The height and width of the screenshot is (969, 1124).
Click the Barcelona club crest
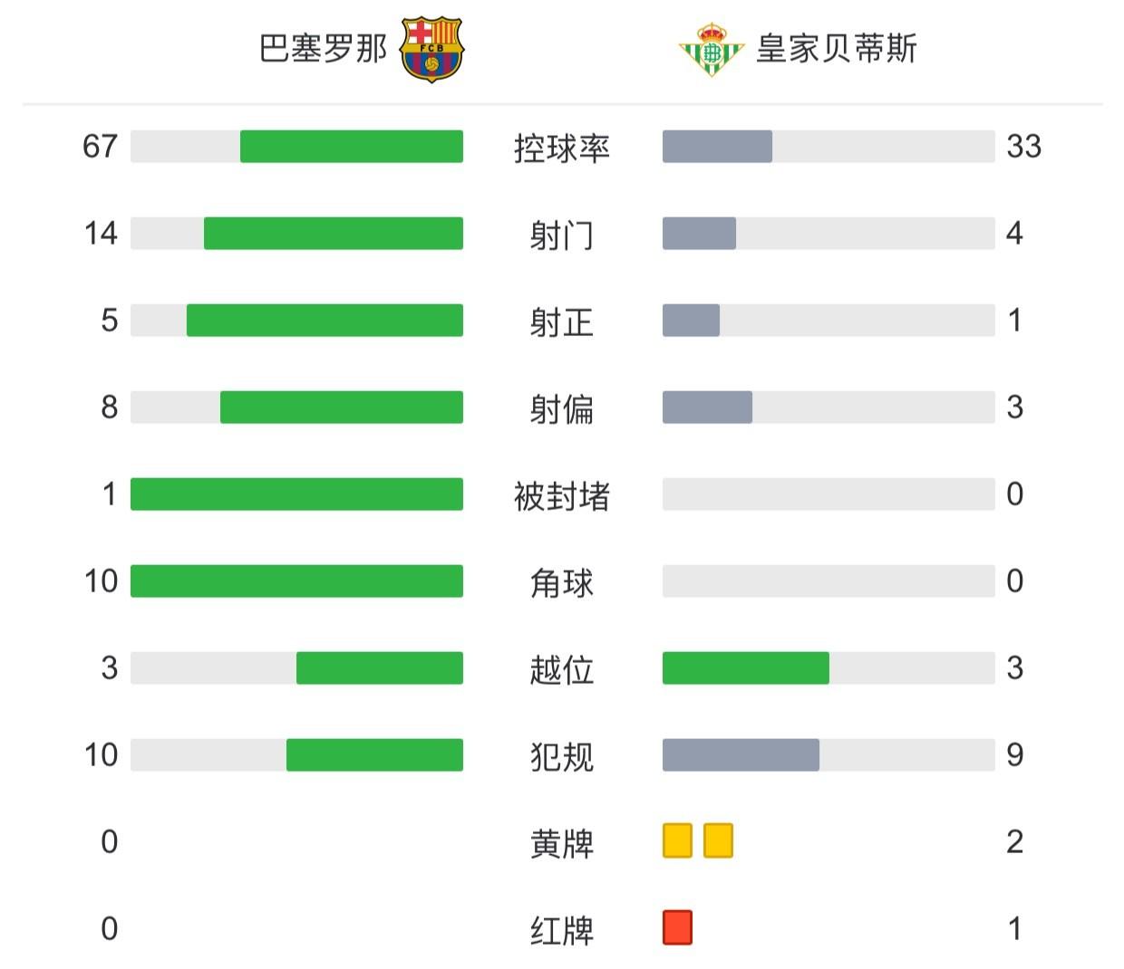[x=431, y=49]
